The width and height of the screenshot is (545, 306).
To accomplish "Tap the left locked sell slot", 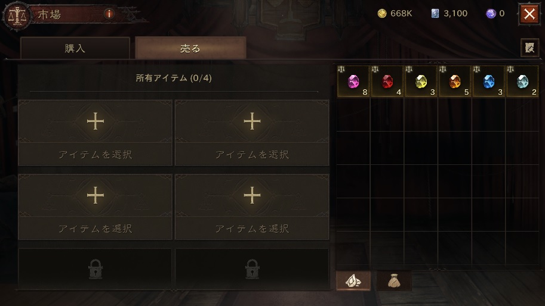I will (x=96, y=269).
